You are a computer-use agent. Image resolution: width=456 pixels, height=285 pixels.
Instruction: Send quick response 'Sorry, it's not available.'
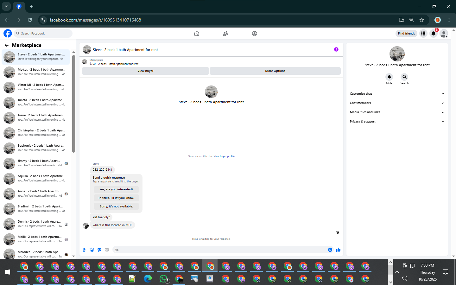coord(116,206)
